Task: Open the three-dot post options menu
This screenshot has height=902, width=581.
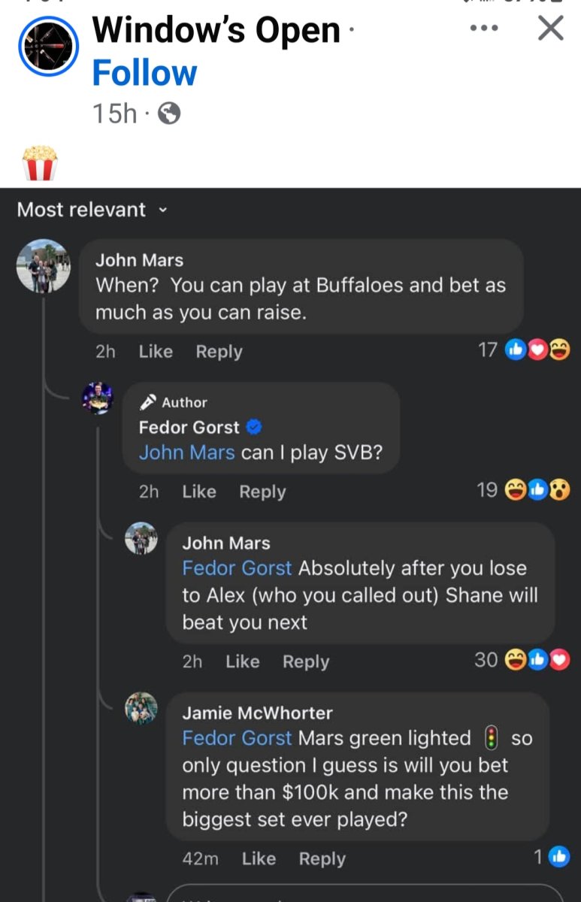Action: pos(483,29)
